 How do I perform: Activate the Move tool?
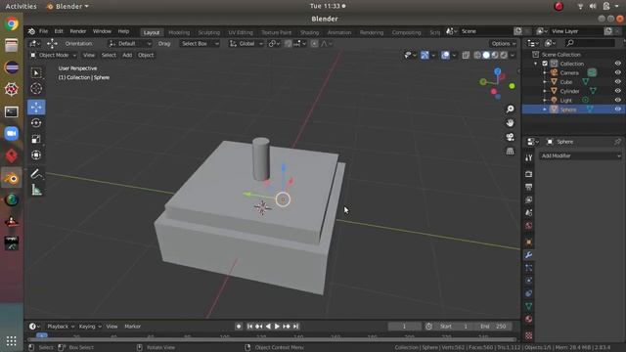click(x=36, y=108)
